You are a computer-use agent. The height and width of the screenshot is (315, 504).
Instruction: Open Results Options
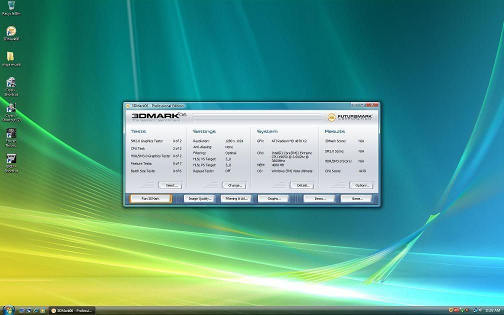point(361,185)
